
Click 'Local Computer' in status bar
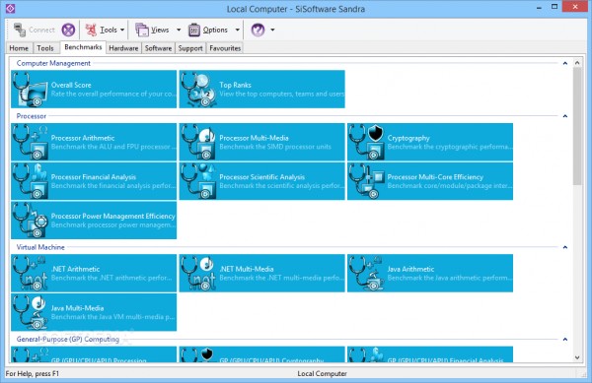(x=322, y=373)
